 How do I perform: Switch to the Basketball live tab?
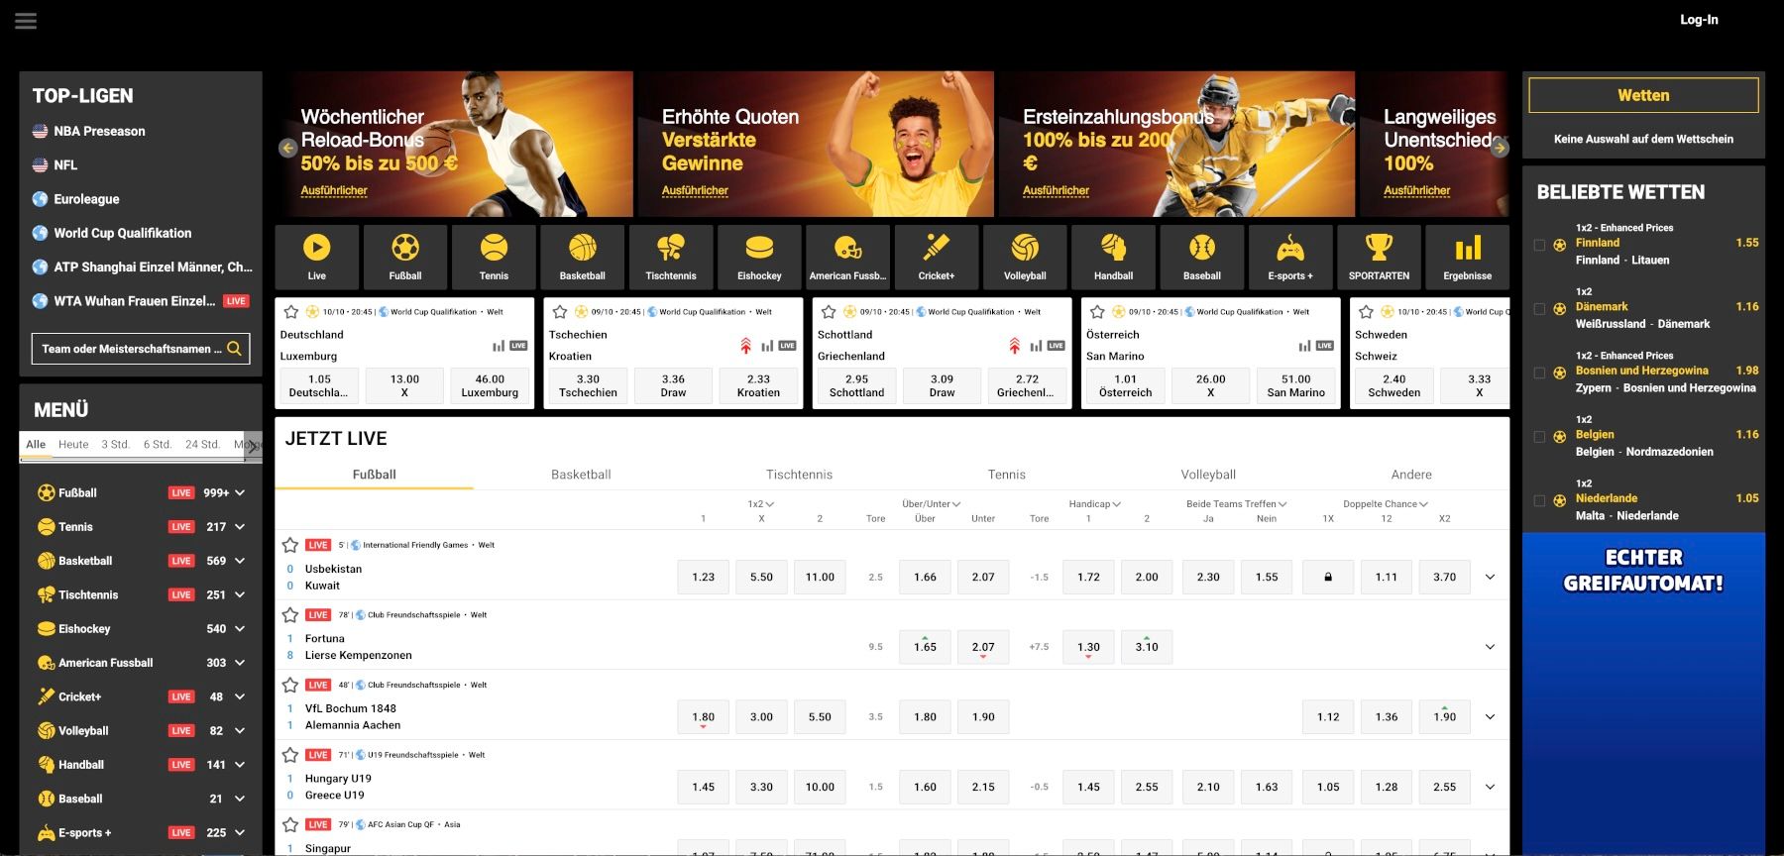(x=581, y=475)
